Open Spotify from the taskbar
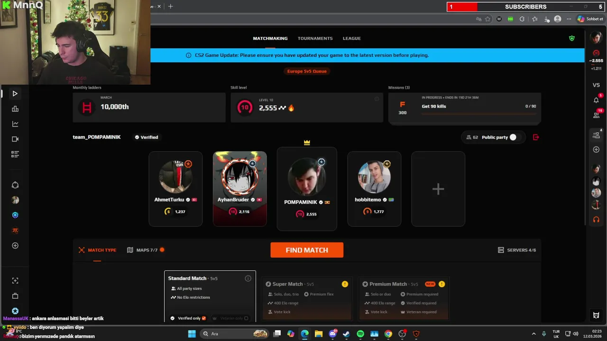The width and height of the screenshot is (607, 341). 360,334
